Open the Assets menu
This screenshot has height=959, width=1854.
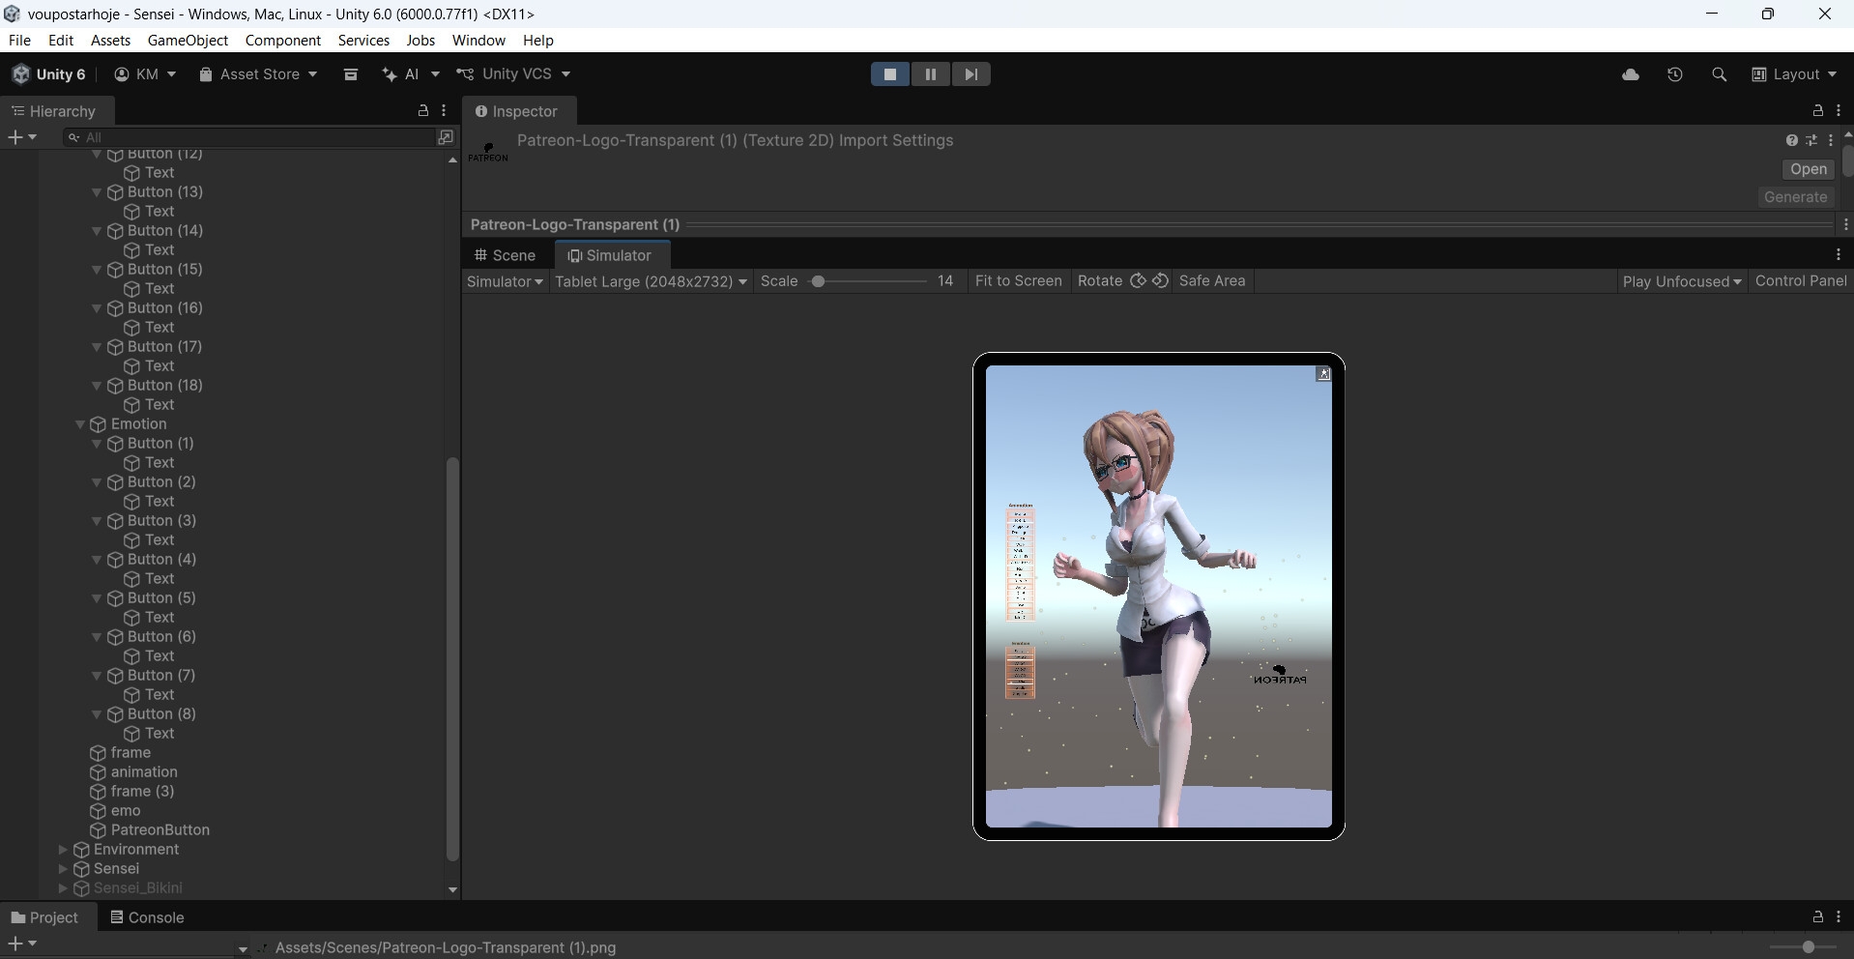pyautogui.click(x=110, y=41)
